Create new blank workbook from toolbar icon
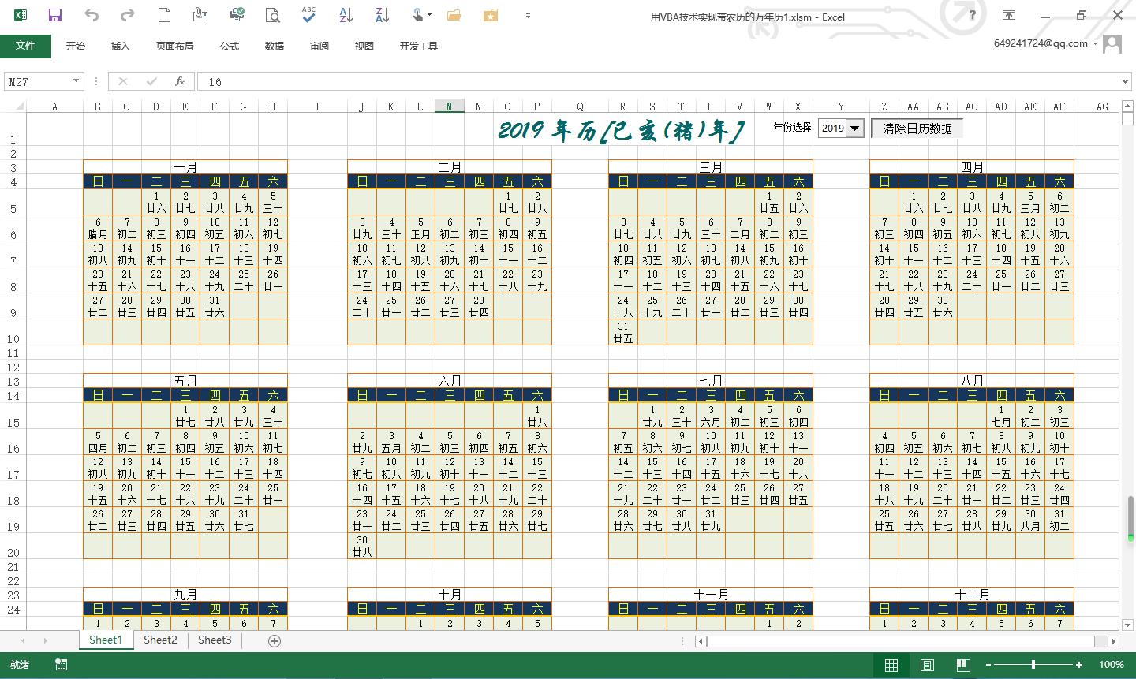The image size is (1136, 679). [163, 15]
